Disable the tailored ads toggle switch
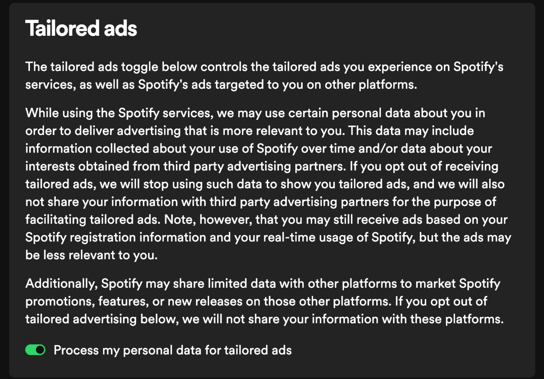Screen dimensions: 544x379 pos(35,350)
